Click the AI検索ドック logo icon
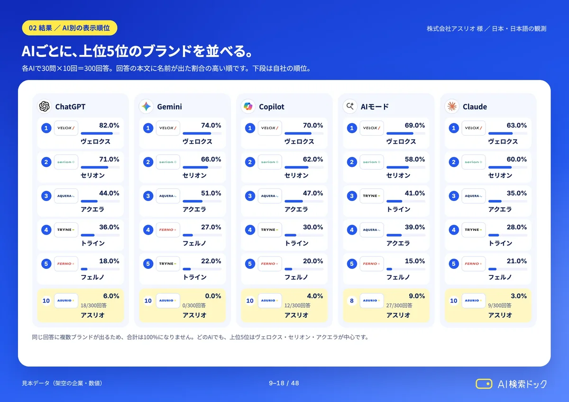This screenshot has height=402, width=569. 484,384
